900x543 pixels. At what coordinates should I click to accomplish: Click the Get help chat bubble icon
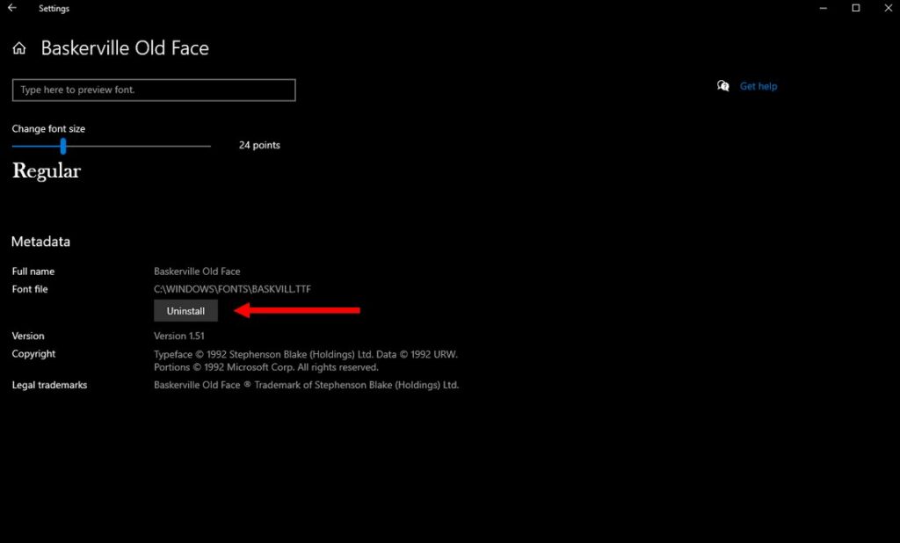(722, 85)
